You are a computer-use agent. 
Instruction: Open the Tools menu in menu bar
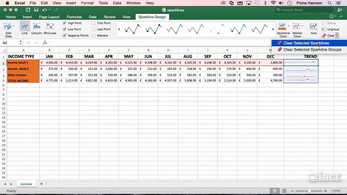[x=103, y=3]
